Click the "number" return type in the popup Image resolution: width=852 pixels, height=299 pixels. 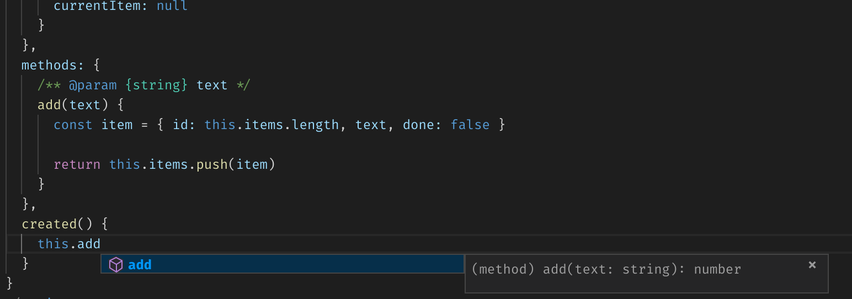(717, 269)
